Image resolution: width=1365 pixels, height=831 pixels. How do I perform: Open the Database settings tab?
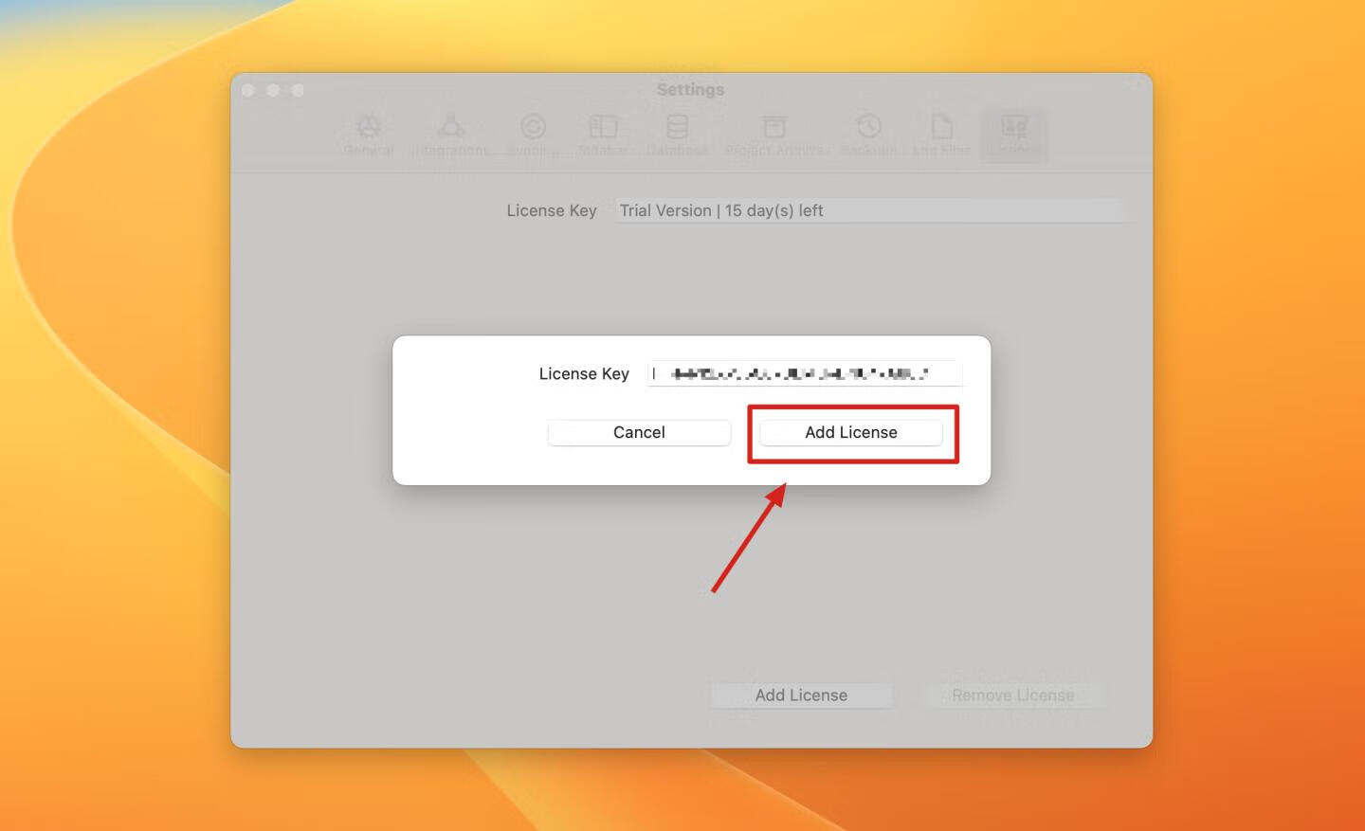tap(677, 135)
